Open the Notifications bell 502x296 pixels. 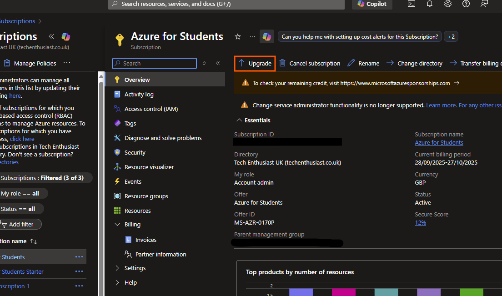click(429, 4)
